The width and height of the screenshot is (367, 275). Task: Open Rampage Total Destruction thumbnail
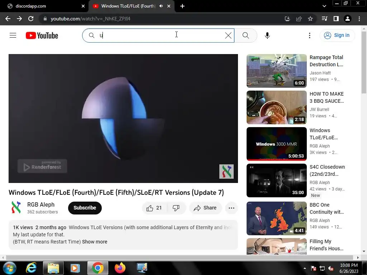(x=276, y=71)
